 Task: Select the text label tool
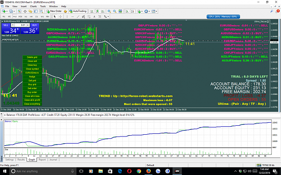(100, 17)
